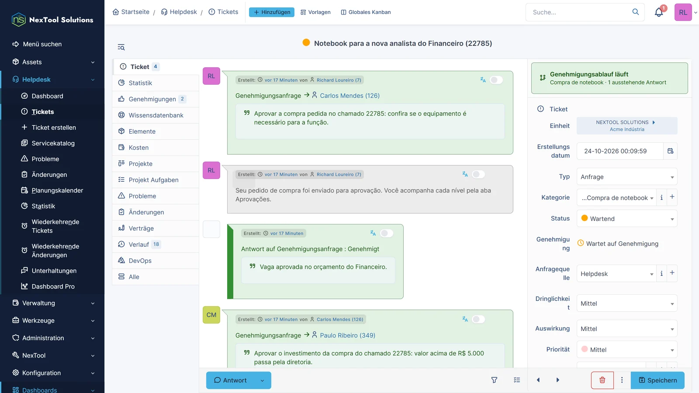Image resolution: width=699 pixels, height=393 pixels.
Task: Open Antwort button dropdown arrow
Action: point(262,380)
